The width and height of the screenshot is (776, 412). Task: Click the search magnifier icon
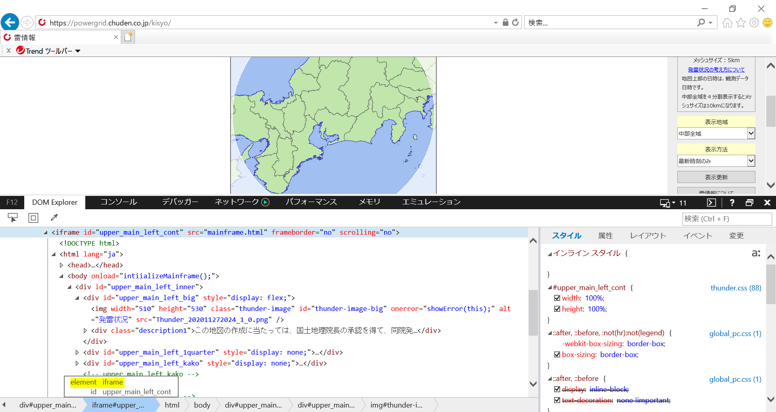[701, 23]
